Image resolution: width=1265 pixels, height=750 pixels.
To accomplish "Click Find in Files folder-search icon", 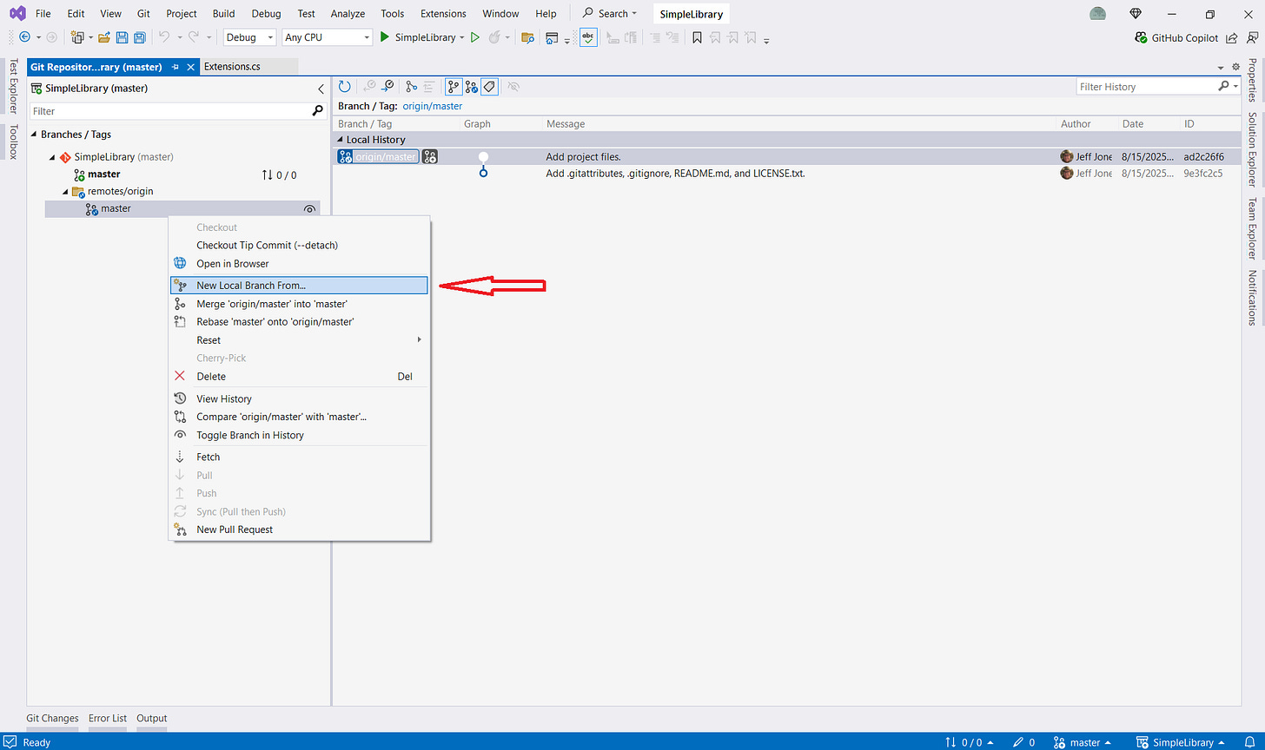I will pos(527,37).
